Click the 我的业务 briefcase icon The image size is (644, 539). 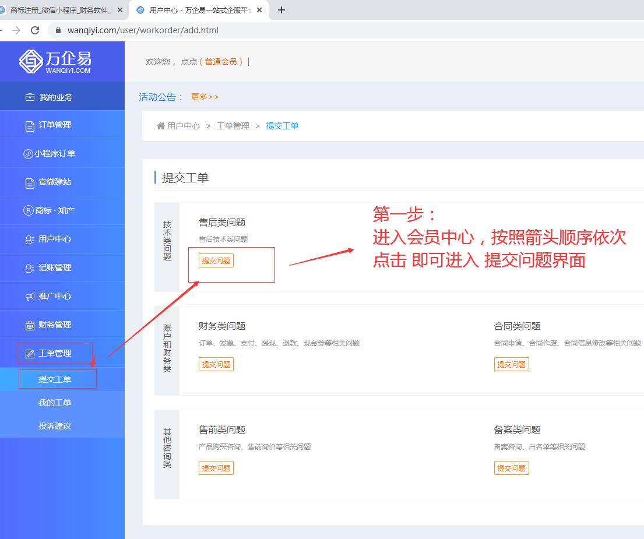(30, 97)
